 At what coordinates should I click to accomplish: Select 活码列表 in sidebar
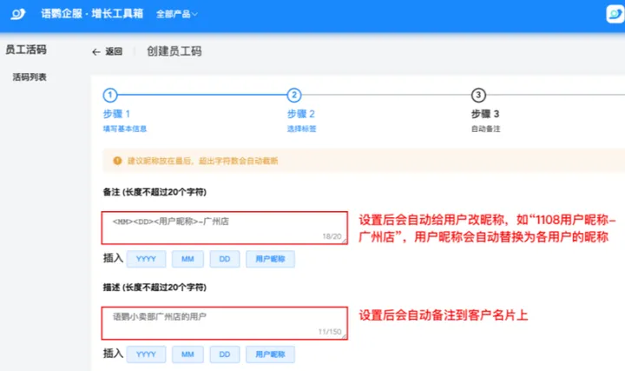pyautogui.click(x=30, y=77)
